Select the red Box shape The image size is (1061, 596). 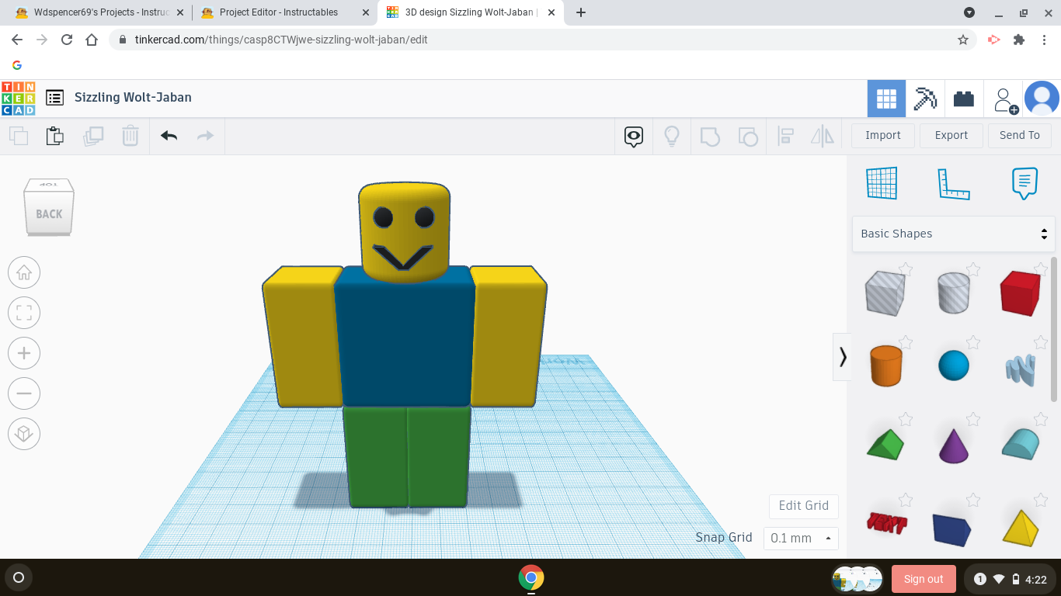tap(1021, 293)
